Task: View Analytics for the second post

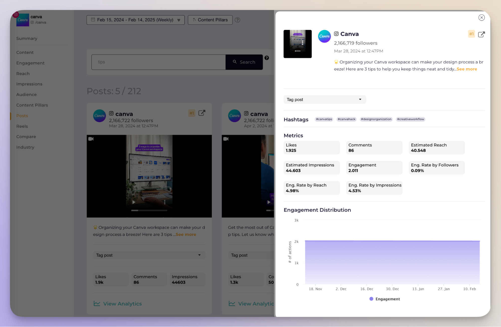Action: tap(251, 304)
